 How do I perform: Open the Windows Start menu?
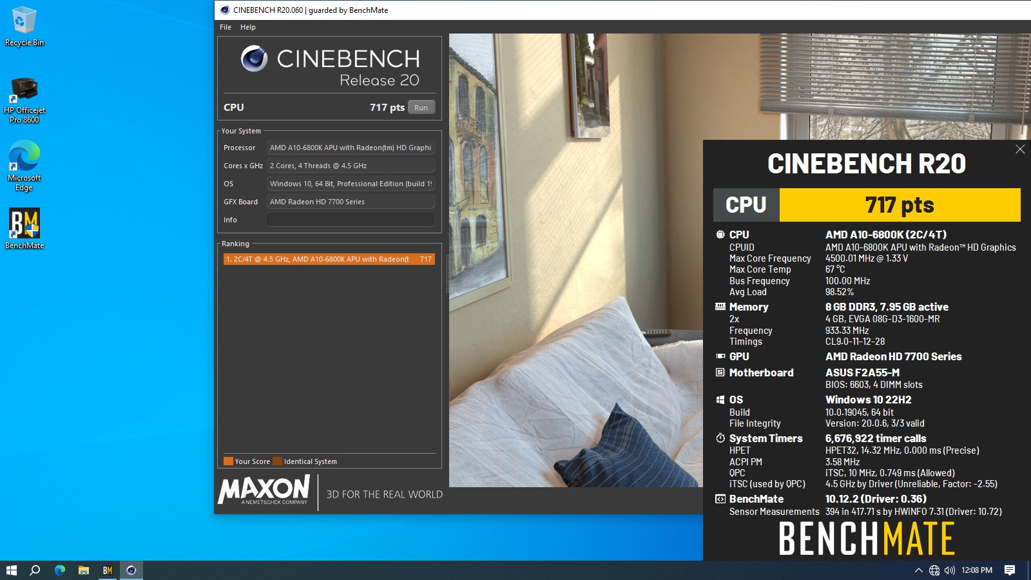(x=12, y=570)
